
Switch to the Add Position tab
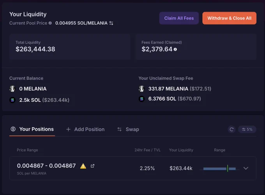[x=85, y=129]
